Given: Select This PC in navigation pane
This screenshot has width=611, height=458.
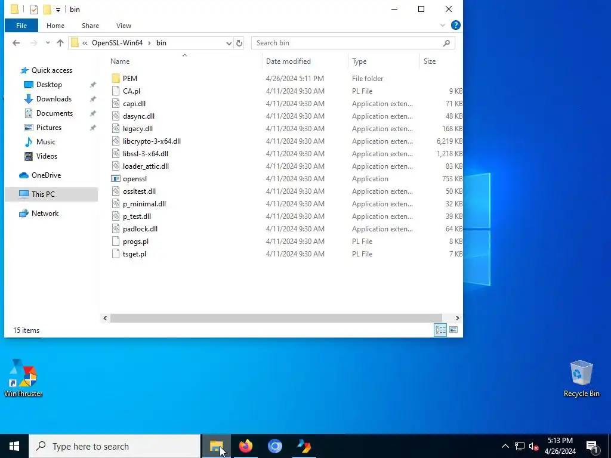Looking at the screenshot, I should (51, 194).
